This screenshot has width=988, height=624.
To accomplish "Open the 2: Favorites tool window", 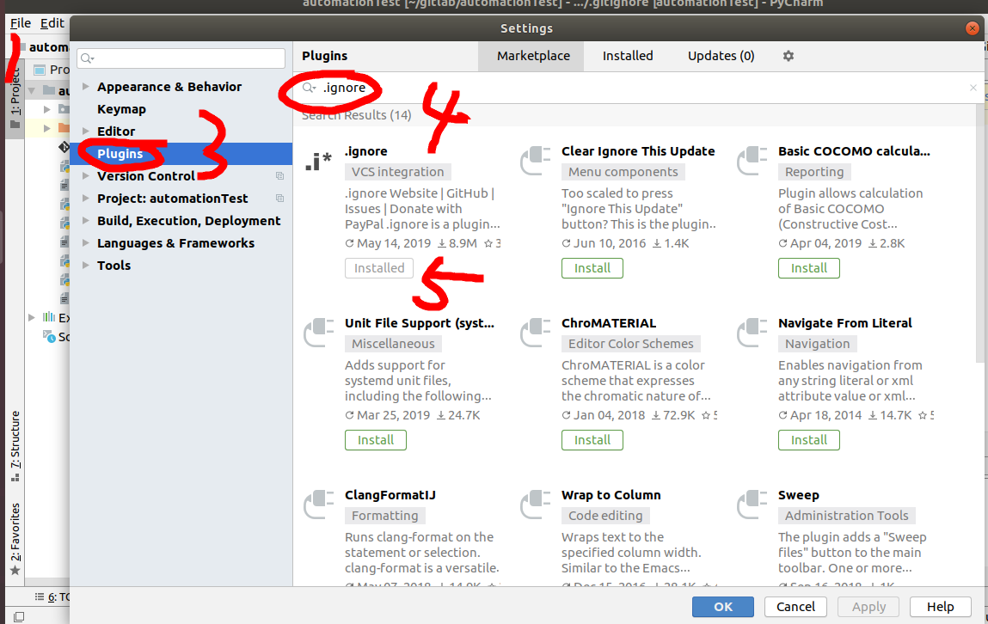I will coord(15,538).
